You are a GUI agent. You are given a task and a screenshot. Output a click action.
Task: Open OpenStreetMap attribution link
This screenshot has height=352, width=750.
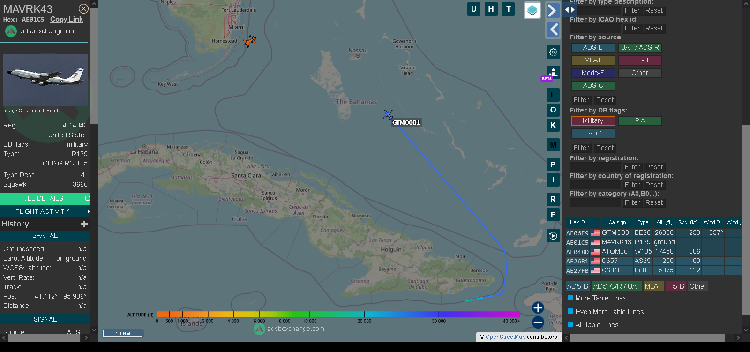(505, 337)
